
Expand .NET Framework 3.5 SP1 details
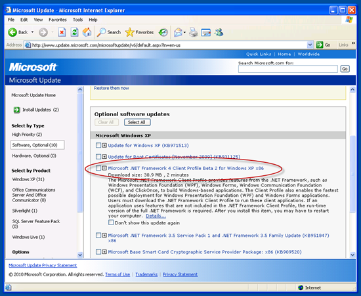point(104,235)
